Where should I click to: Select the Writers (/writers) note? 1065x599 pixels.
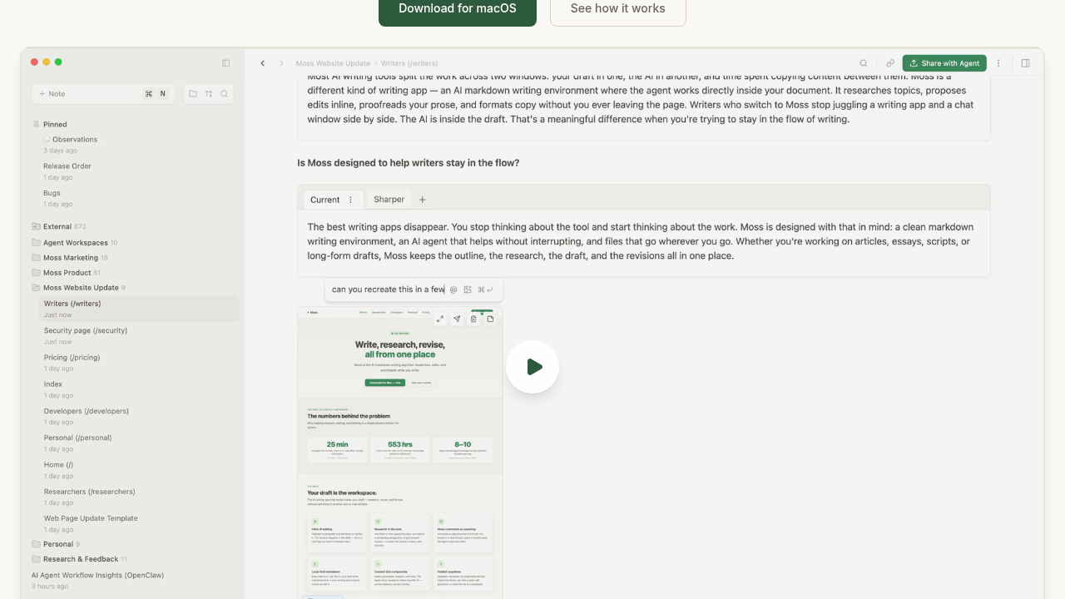pos(139,309)
